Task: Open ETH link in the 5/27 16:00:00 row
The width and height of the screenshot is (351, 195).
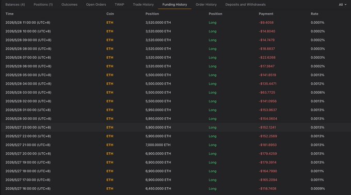Action: (x=109, y=188)
